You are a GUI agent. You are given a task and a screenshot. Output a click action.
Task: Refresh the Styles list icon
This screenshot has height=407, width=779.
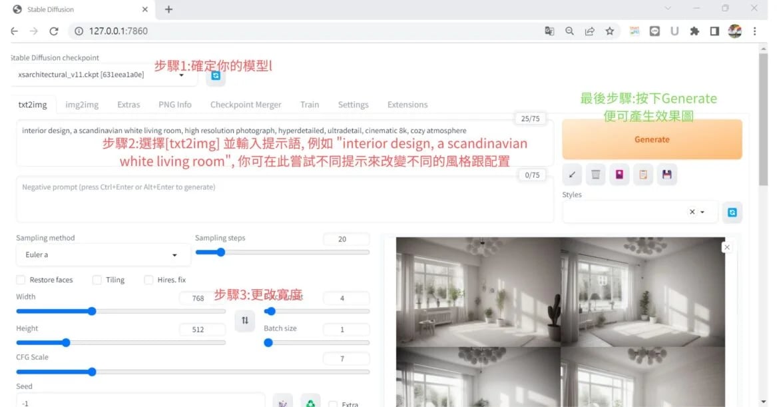pyautogui.click(x=732, y=212)
